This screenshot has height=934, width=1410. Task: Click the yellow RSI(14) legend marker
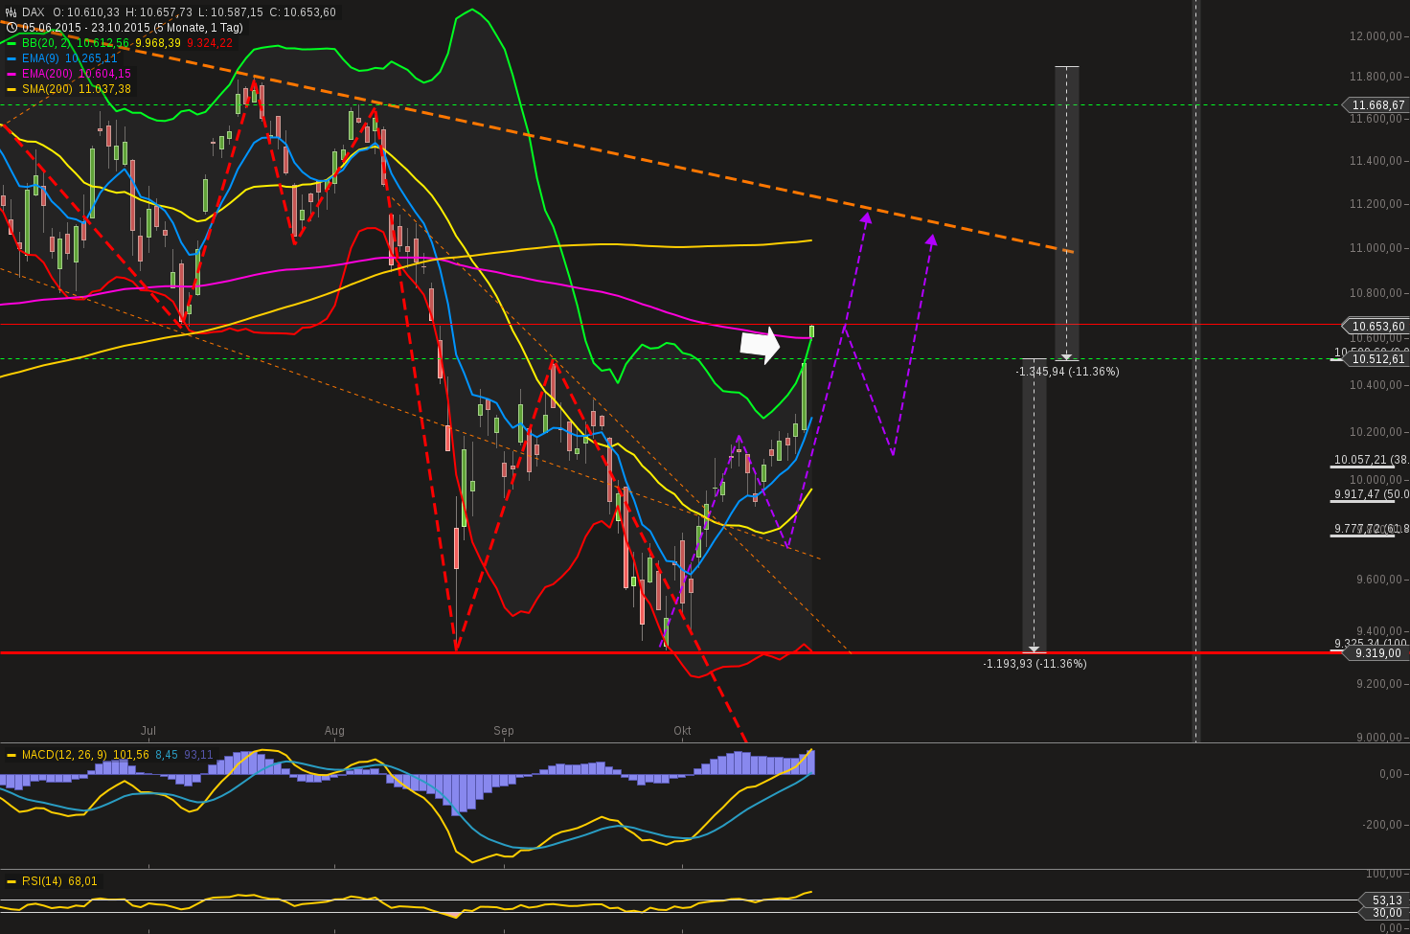(11, 881)
